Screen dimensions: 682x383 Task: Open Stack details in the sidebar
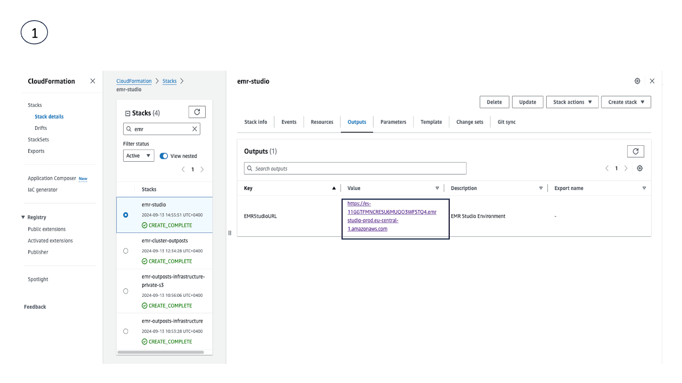(x=49, y=116)
